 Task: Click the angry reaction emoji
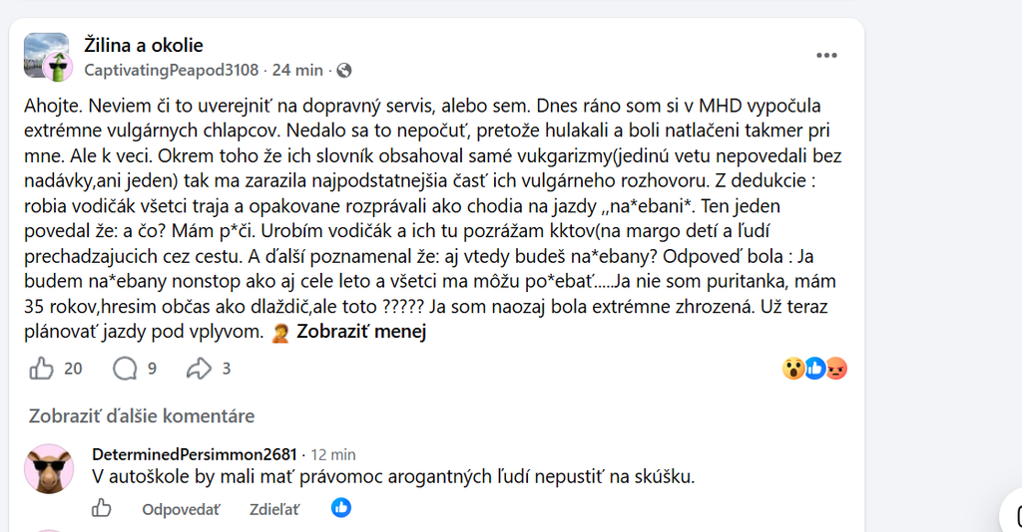tap(836, 369)
